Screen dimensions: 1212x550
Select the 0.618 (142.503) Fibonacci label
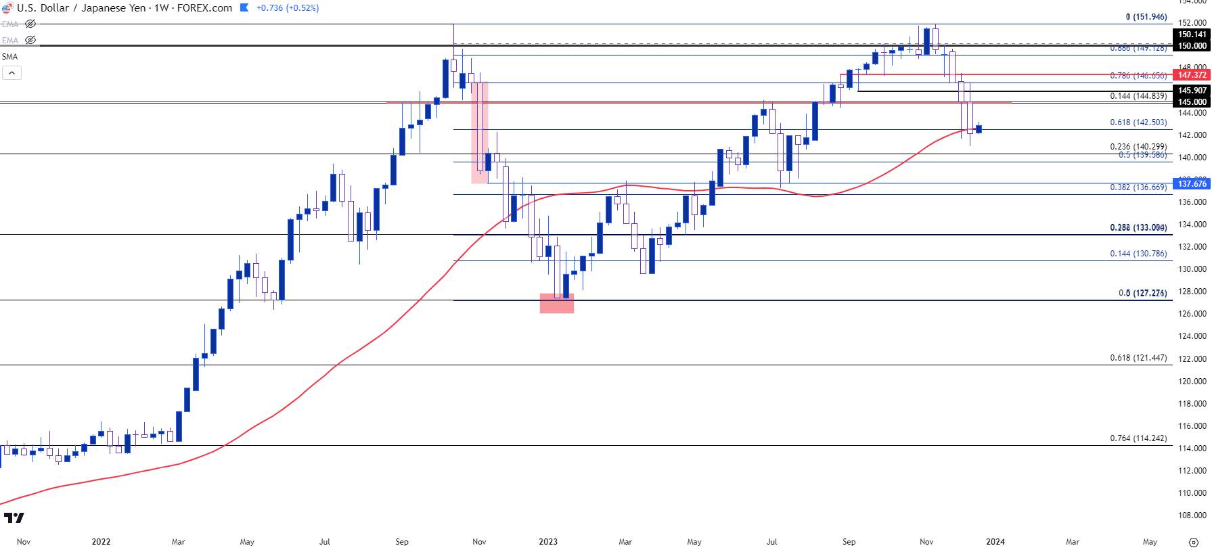coord(1138,122)
